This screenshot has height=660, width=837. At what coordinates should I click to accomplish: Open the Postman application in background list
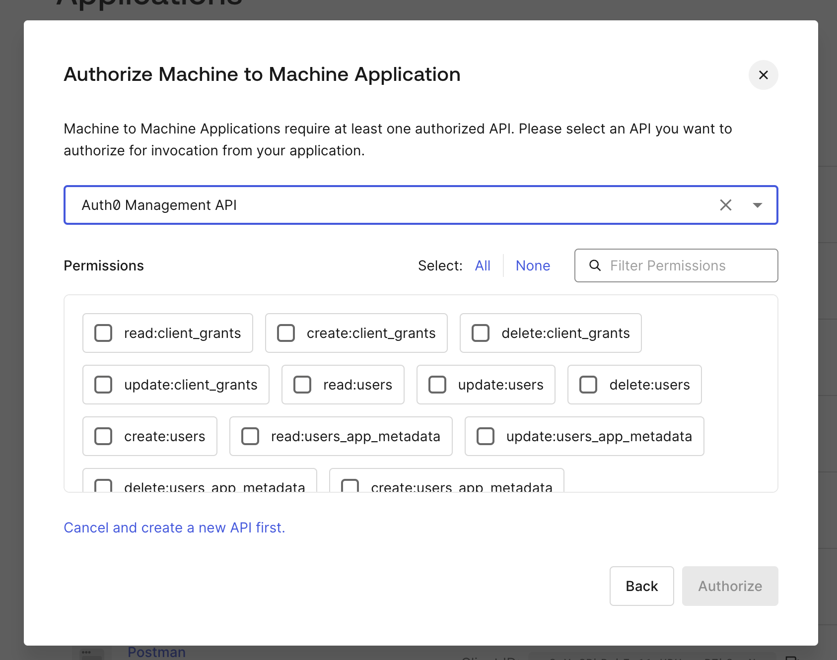tap(156, 652)
